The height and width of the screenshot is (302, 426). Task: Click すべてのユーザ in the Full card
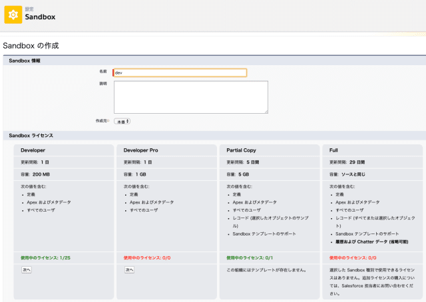pos(349,210)
